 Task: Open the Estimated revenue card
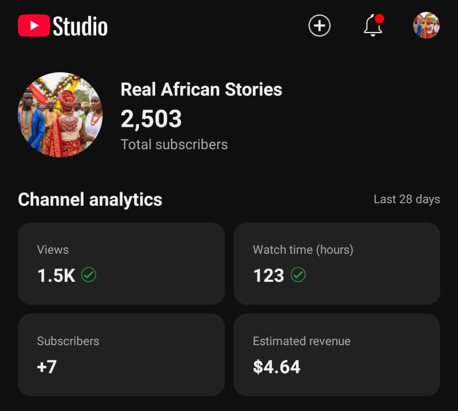click(336, 355)
